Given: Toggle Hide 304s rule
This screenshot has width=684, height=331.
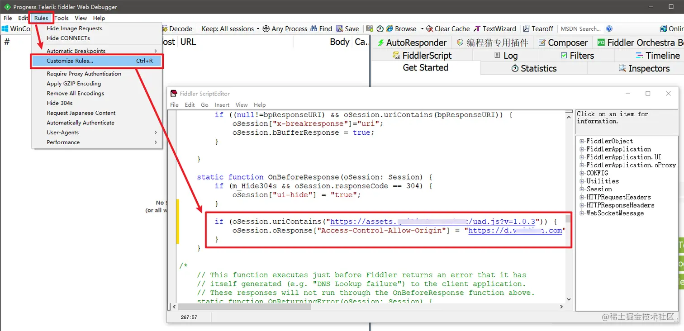Looking at the screenshot, I should tap(97, 103).
